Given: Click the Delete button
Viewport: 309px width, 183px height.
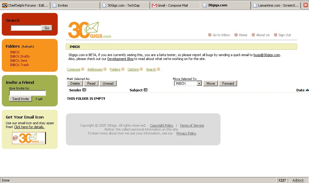Looking at the screenshot, I should point(75,84).
